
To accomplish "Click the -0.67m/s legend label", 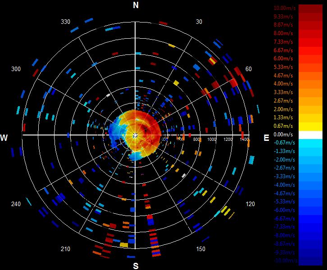I will [x=284, y=143].
